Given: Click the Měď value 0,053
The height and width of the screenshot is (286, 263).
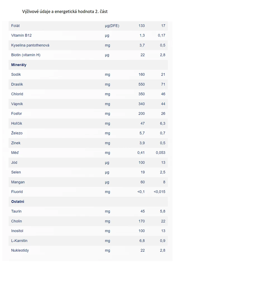Looking at the screenshot, I should 160,153.
